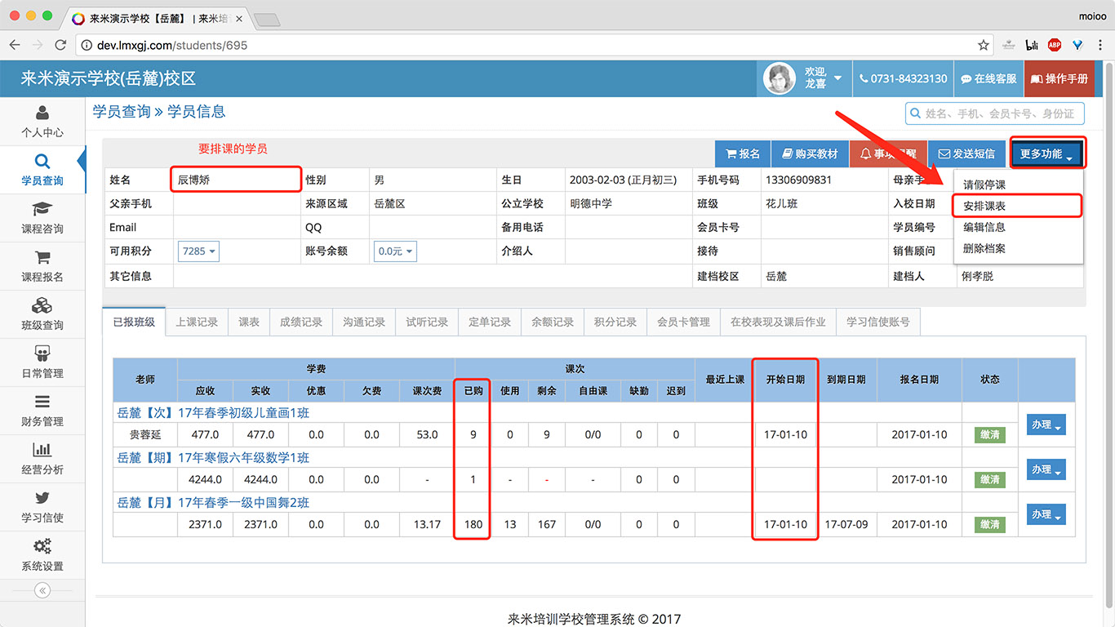Screen dimensions: 1115x627
Task: Expand the 账号余额 0.0元 dropdown
Action: point(395,251)
